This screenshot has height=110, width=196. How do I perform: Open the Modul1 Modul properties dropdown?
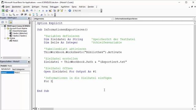click(29, 66)
